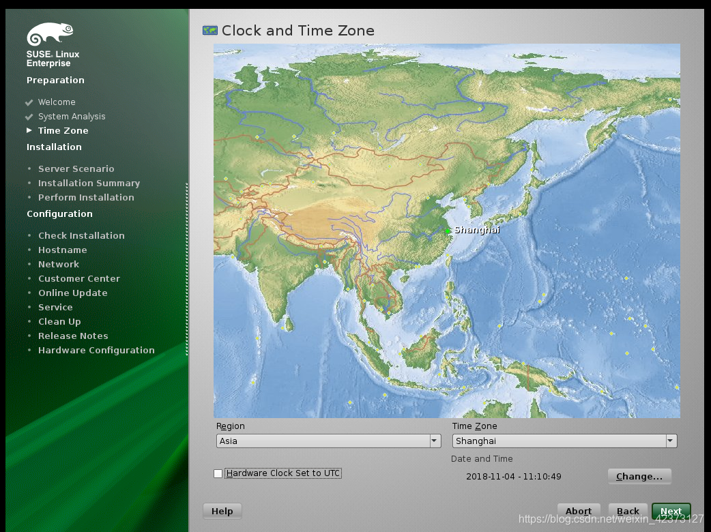Click the Welcome step in sidebar
This screenshot has width=711, height=532.
[x=57, y=102]
